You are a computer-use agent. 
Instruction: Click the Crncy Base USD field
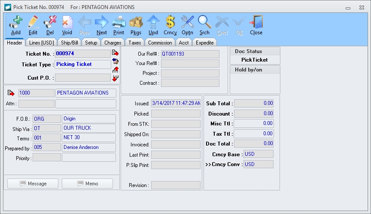click(x=258, y=154)
